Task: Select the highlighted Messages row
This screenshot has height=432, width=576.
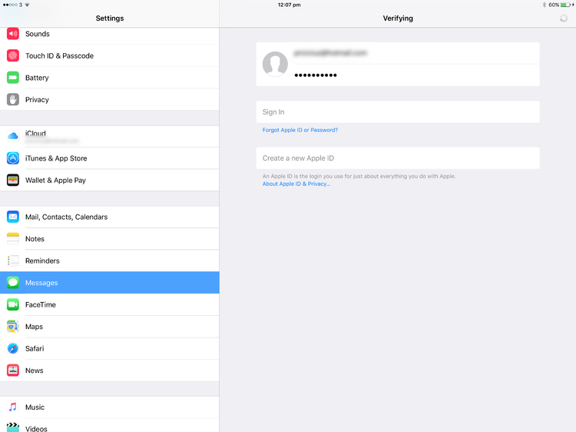Action: [110, 283]
